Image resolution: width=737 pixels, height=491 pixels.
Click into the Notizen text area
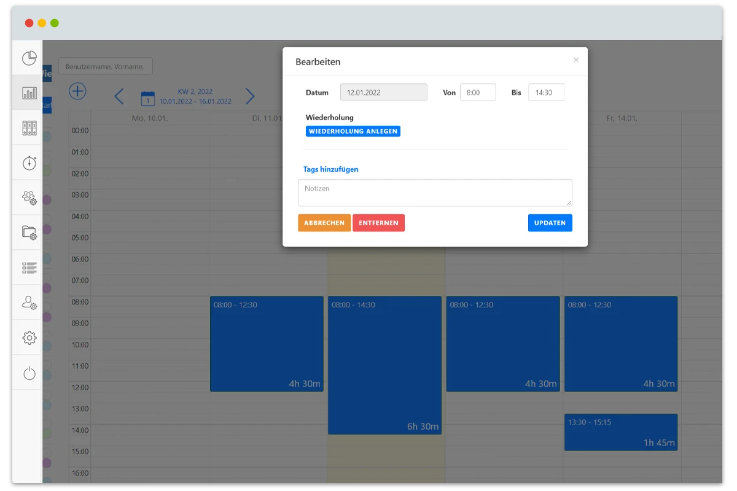click(x=435, y=193)
